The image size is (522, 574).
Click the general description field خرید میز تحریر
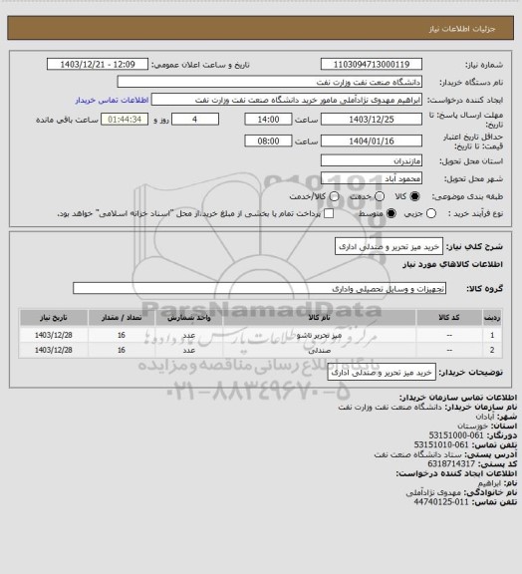click(x=389, y=247)
